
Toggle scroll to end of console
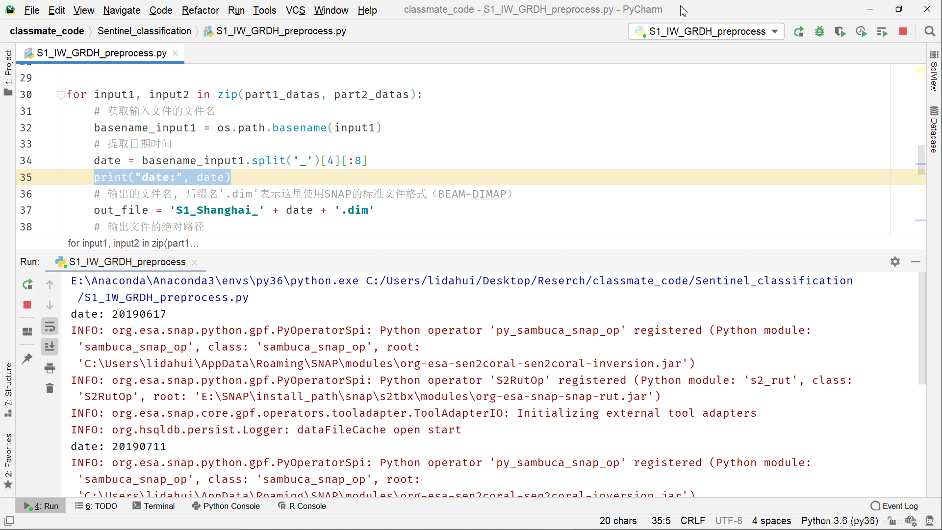(x=50, y=347)
